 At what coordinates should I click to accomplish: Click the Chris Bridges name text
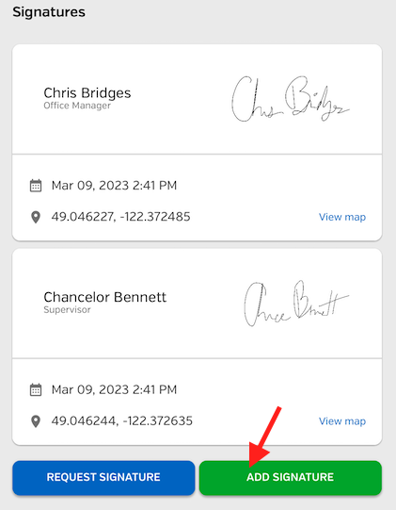point(87,93)
